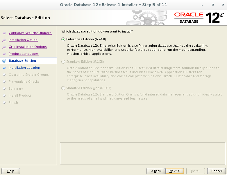Select Standard Edition One radio button
Screen dimensions: 227x175
(x=63, y=88)
